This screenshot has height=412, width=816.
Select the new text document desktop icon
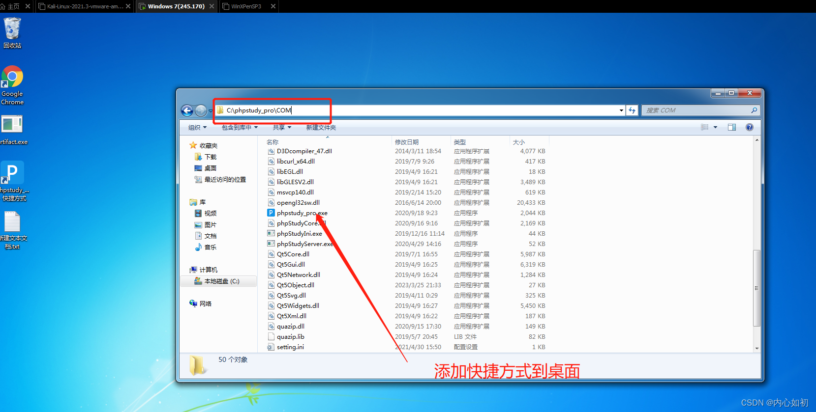coord(13,230)
